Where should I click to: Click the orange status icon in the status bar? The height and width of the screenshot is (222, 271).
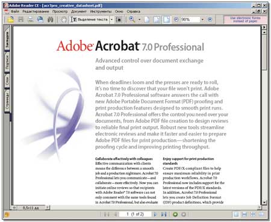[7, 215]
